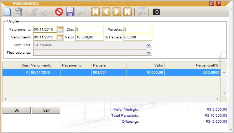Image resolution: width=234 pixels, height=133 pixels.
Task: Click the camera icon
Action: [156, 12]
